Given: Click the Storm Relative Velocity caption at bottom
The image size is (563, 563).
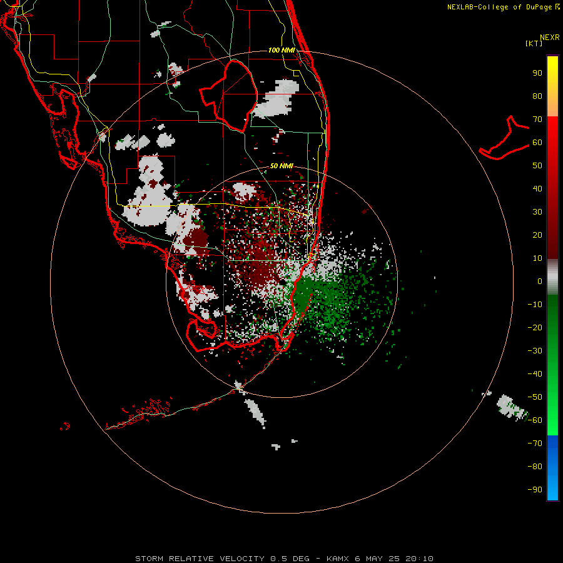Looking at the screenshot, I should click(x=284, y=559).
